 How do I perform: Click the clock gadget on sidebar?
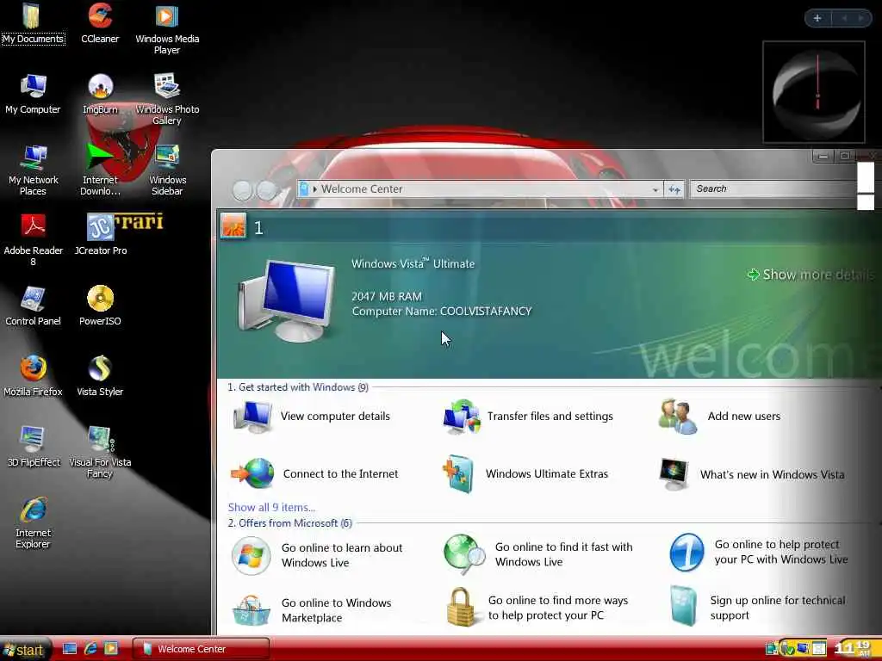click(x=813, y=91)
